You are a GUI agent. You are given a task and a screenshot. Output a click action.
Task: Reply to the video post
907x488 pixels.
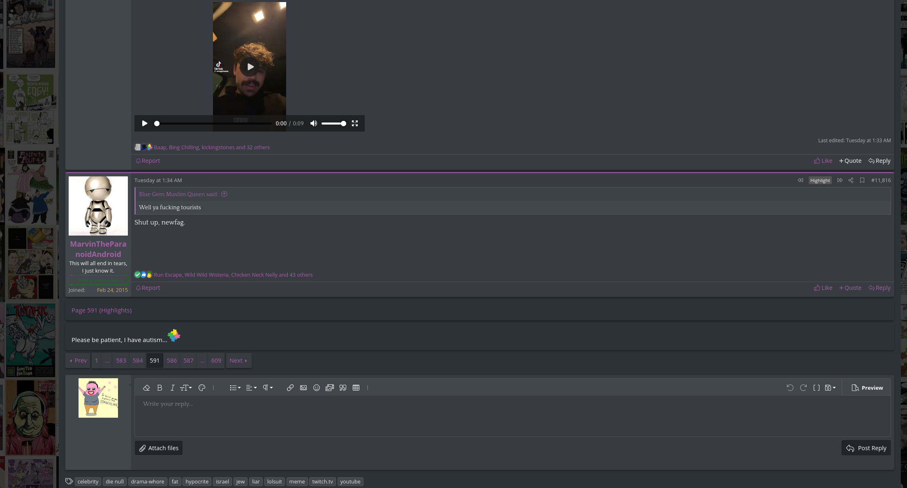coord(879,161)
